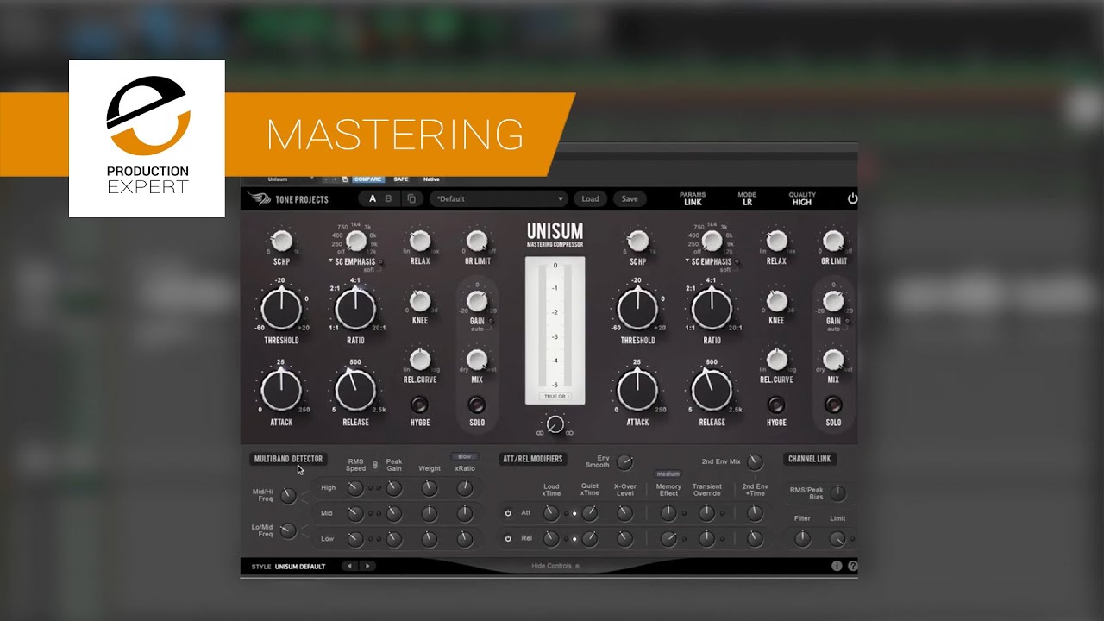Select next style with right arrow
This screenshot has width=1104, height=621.
(367, 567)
